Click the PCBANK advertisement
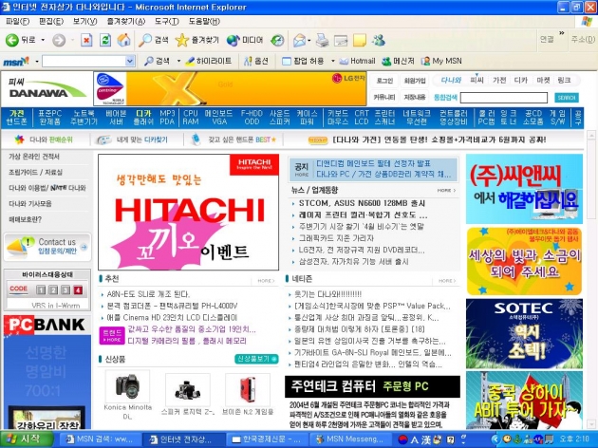598x448 pixels. (47, 372)
